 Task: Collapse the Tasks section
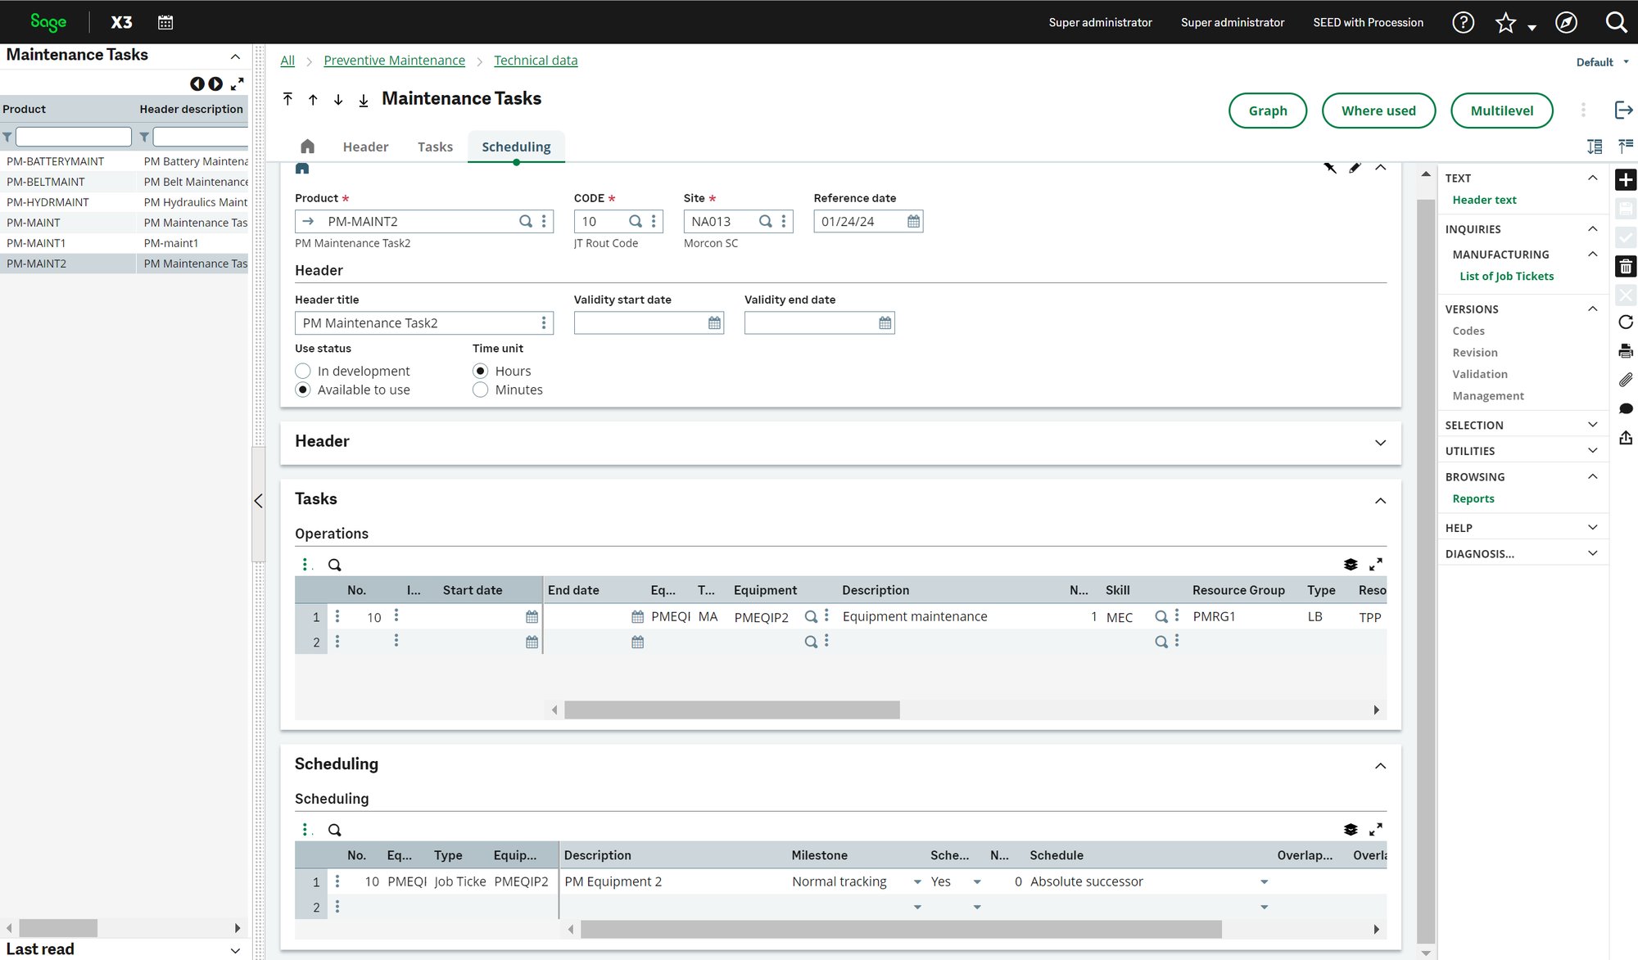pyautogui.click(x=1382, y=500)
